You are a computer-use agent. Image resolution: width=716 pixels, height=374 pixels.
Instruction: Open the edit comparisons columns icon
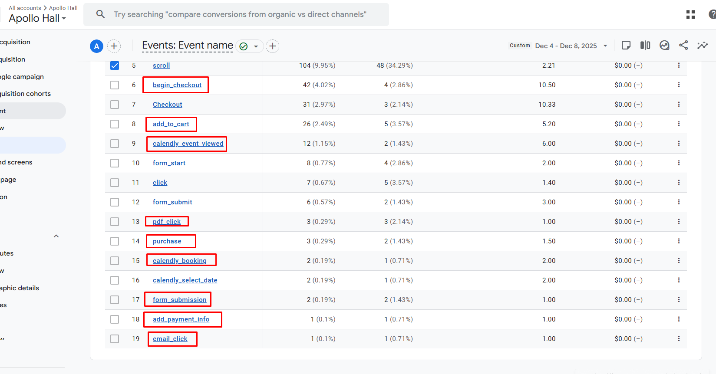645,45
